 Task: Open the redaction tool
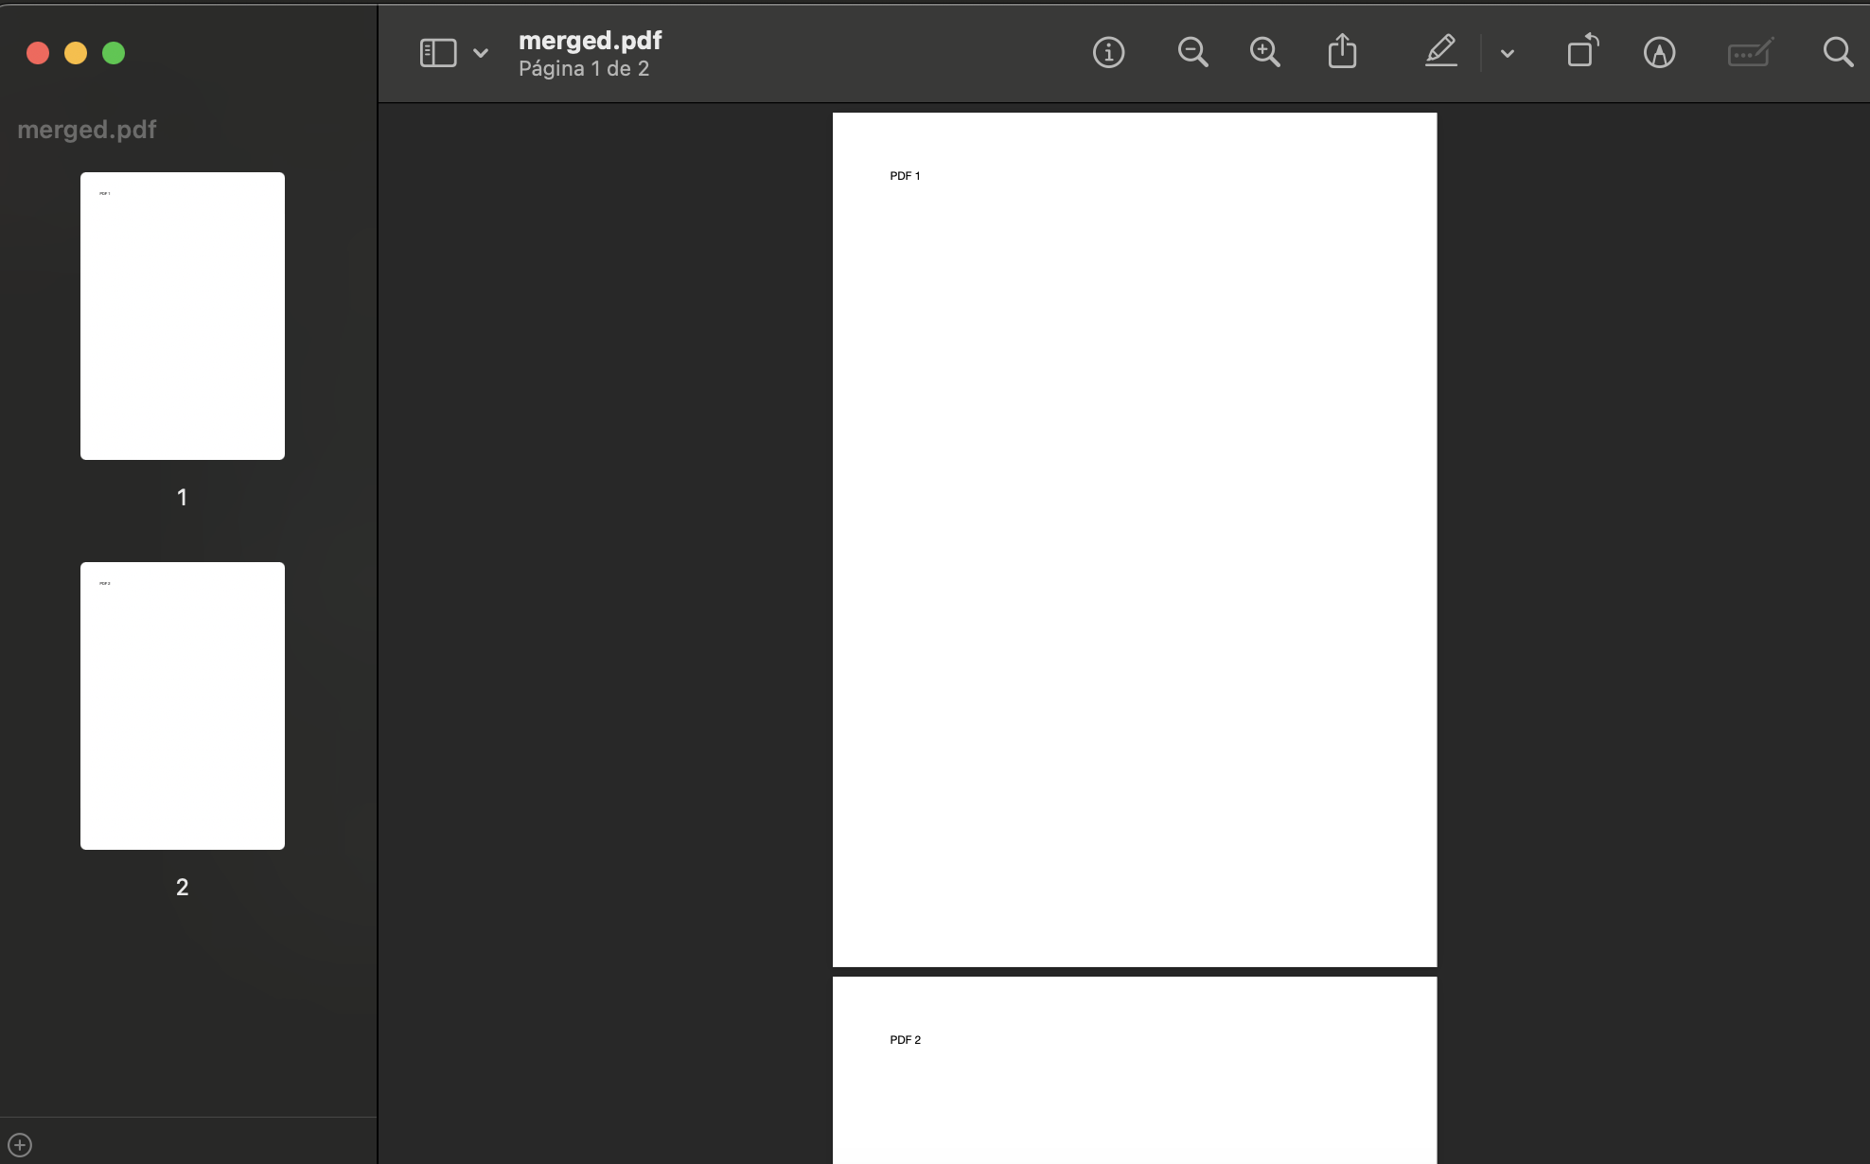point(1750,51)
